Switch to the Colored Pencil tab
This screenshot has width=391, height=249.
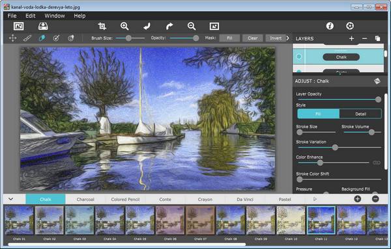pyautogui.click(x=125, y=199)
